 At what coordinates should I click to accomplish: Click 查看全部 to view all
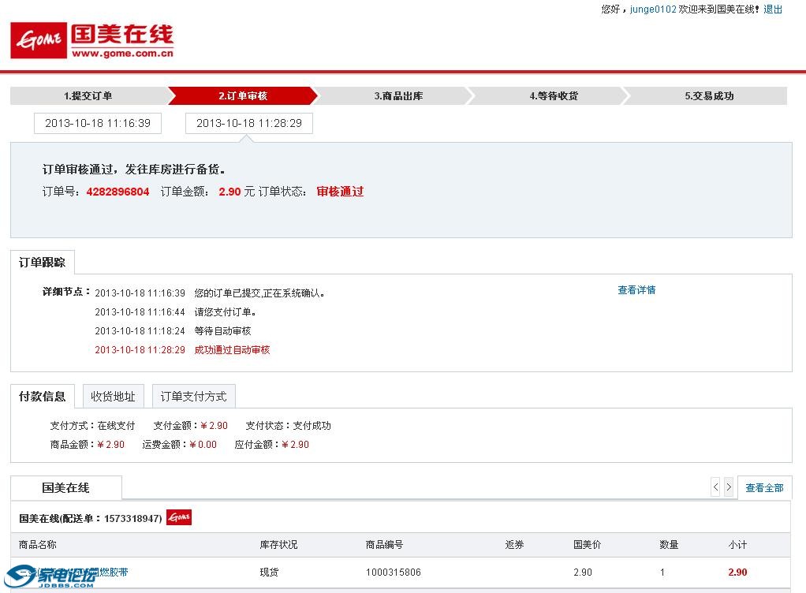tap(764, 487)
